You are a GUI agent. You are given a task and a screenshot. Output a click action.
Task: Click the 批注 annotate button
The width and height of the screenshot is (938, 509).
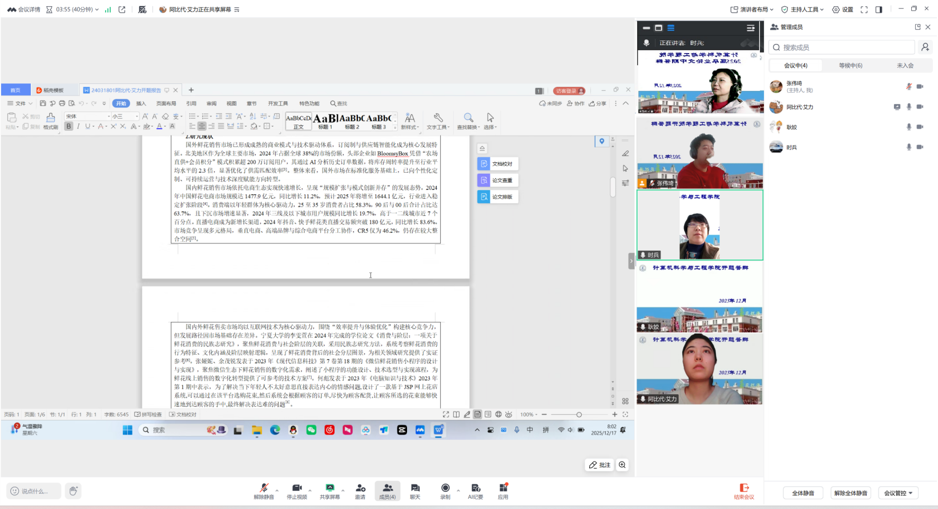tap(599, 465)
